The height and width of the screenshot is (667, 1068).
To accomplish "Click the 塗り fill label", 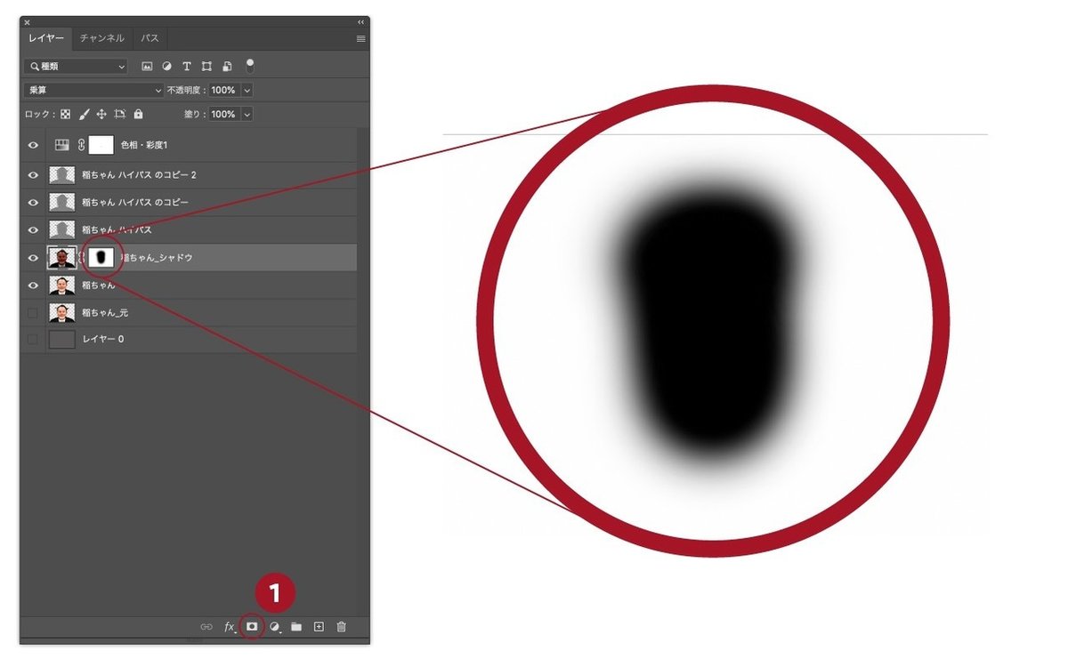I will click(x=194, y=114).
